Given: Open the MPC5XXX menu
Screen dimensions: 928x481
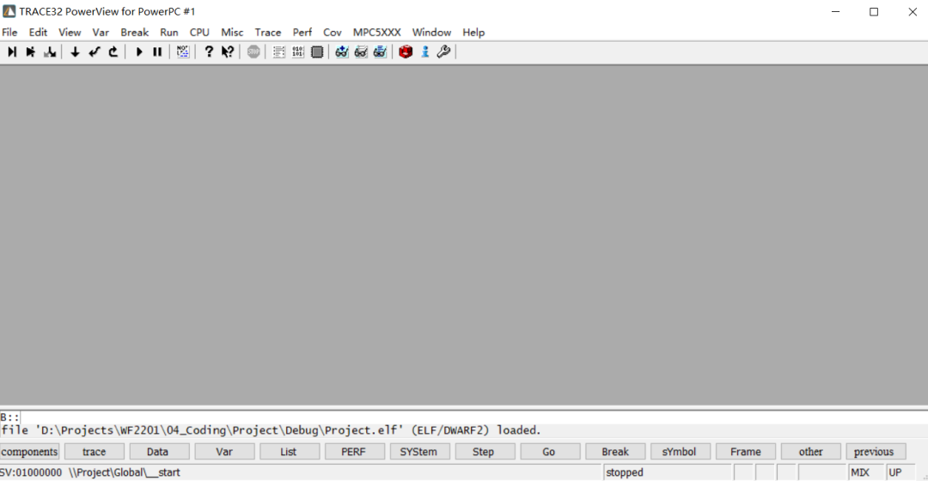Looking at the screenshot, I should coord(376,33).
